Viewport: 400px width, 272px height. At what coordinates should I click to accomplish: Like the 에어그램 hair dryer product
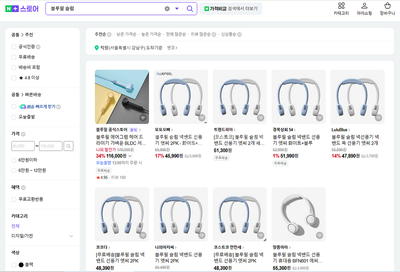143,118
